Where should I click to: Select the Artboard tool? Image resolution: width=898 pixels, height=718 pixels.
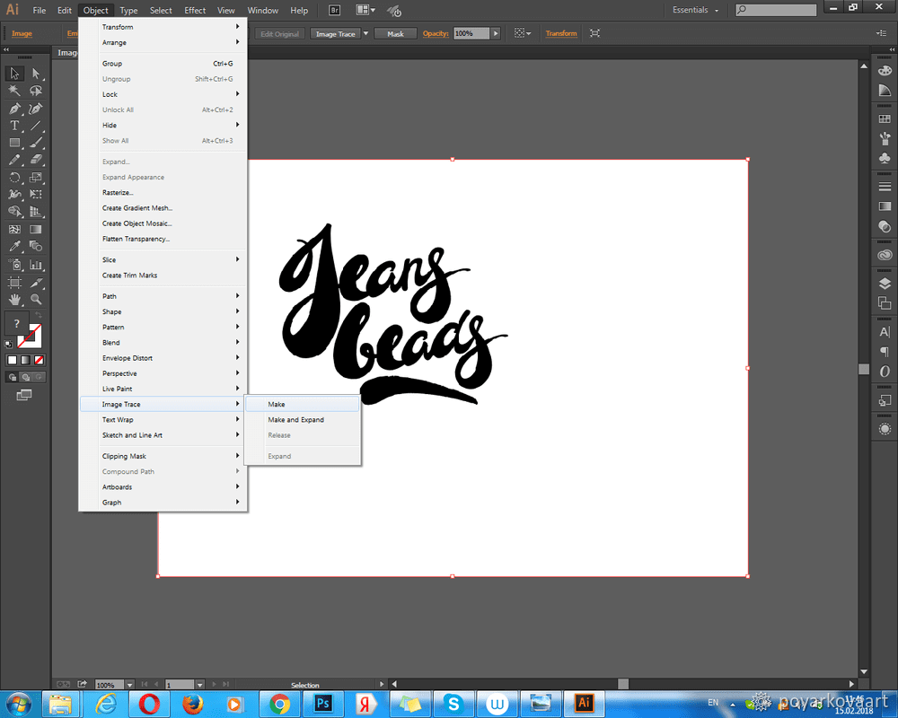pyautogui.click(x=15, y=283)
